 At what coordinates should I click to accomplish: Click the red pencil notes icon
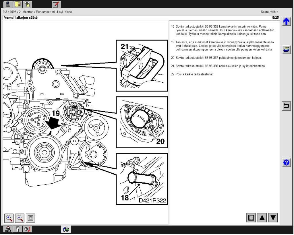(x=56, y=4)
